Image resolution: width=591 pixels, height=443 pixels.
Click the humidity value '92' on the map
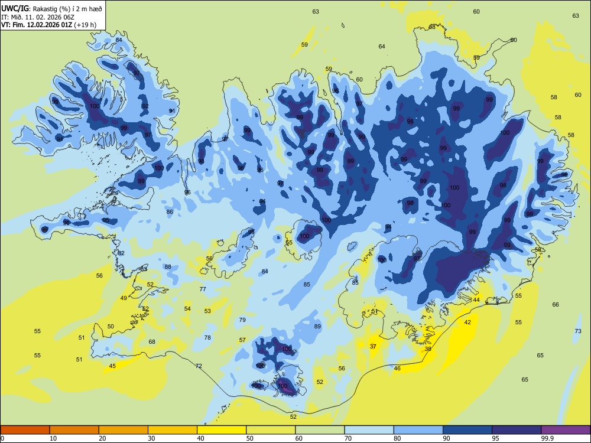pyautogui.click(x=145, y=106)
